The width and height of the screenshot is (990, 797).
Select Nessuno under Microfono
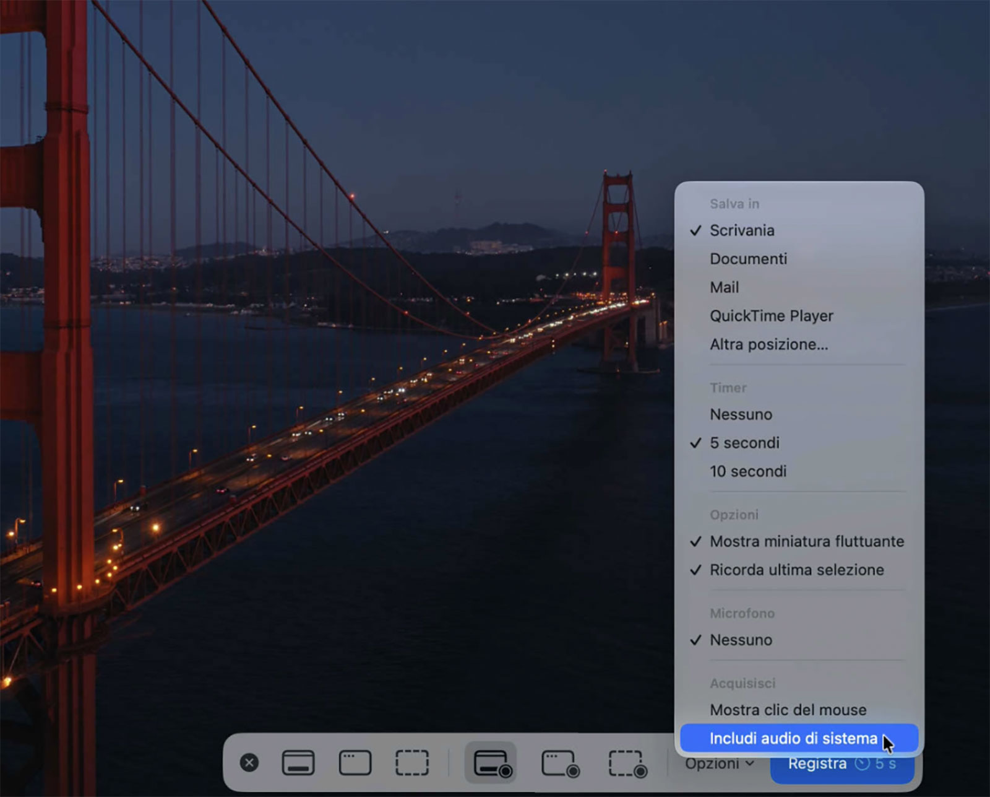pyautogui.click(x=799, y=640)
